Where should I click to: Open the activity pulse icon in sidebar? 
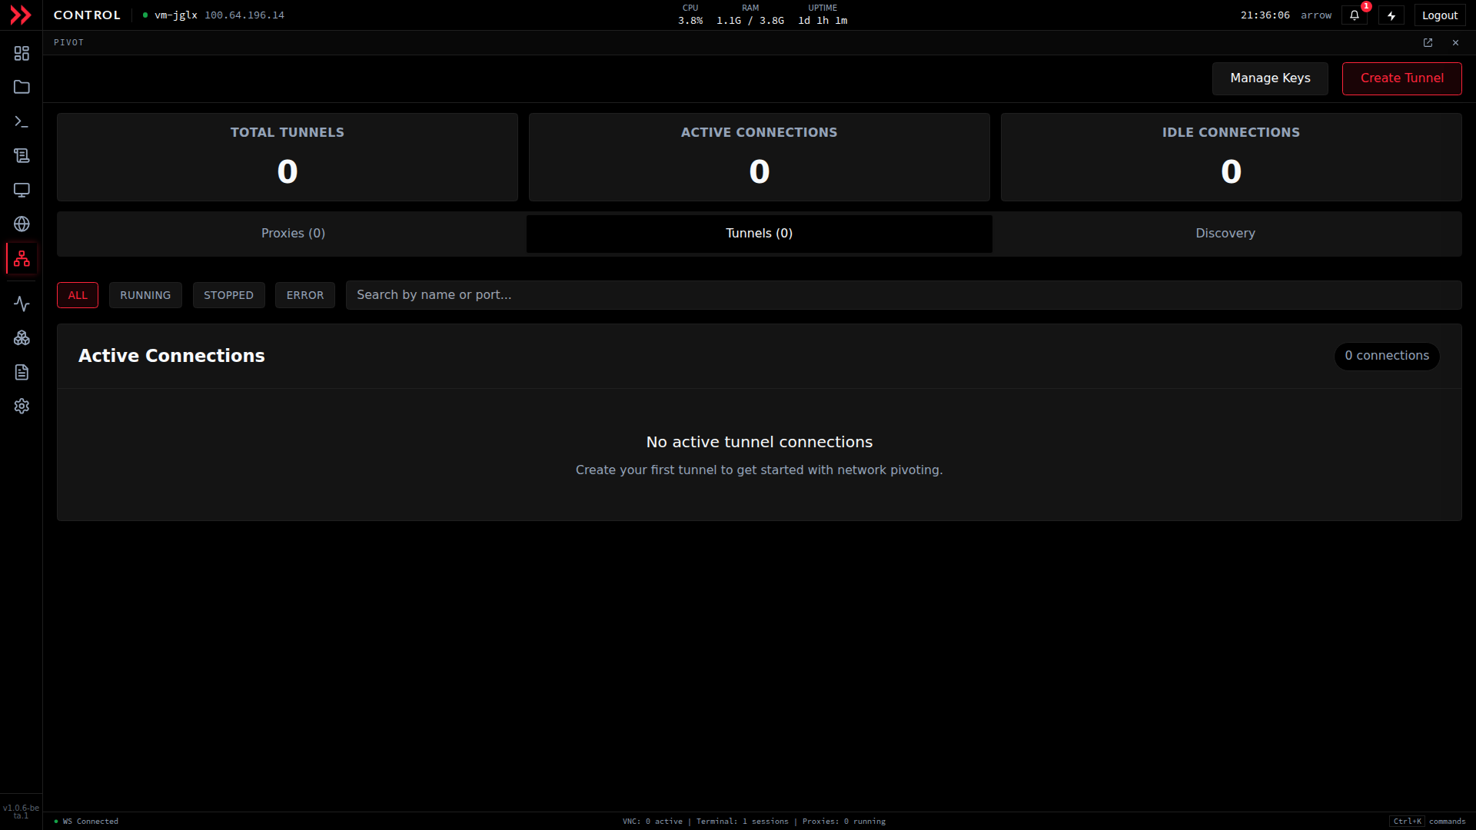(22, 304)
